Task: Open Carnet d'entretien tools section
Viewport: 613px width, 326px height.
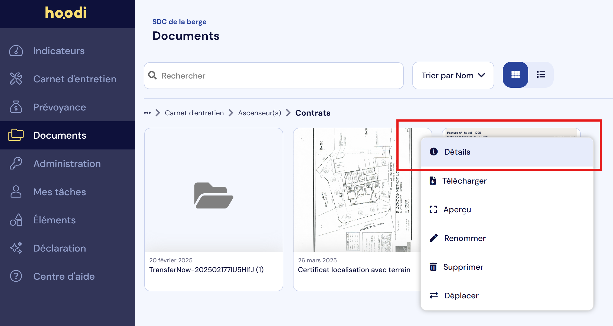Action: pos(74,79)
